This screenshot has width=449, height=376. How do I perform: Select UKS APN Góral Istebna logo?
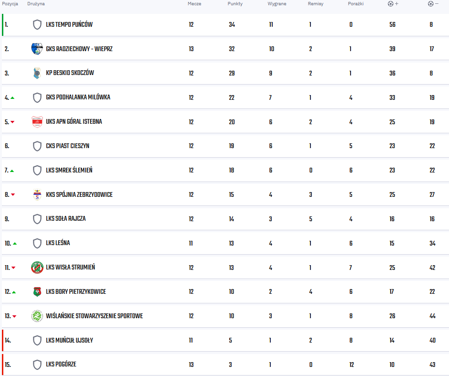37,122
